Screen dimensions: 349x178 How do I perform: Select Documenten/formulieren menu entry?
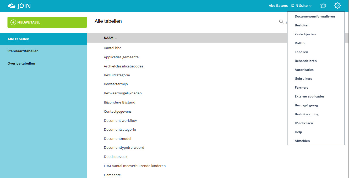tap(315, 16)
